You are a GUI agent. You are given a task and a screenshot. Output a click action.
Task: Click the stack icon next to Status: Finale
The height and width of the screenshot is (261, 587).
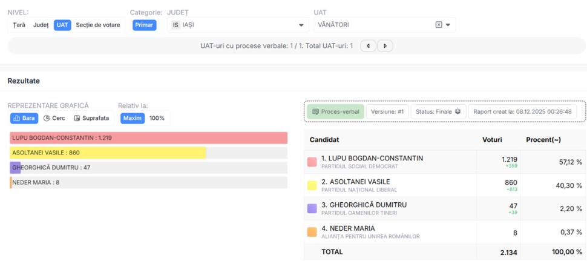click(457, 111)
